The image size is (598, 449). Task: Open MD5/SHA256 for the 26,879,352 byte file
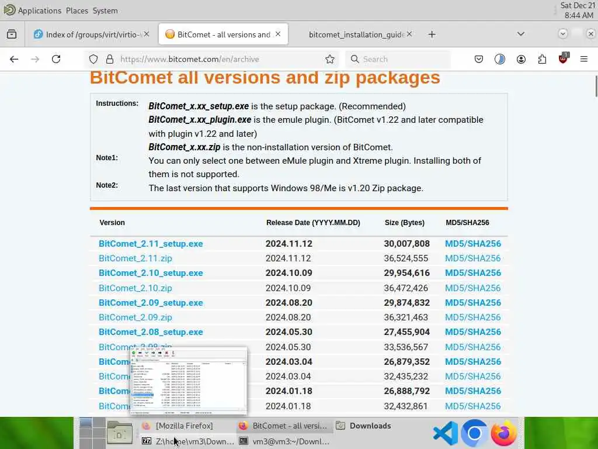tap(473, 361)
